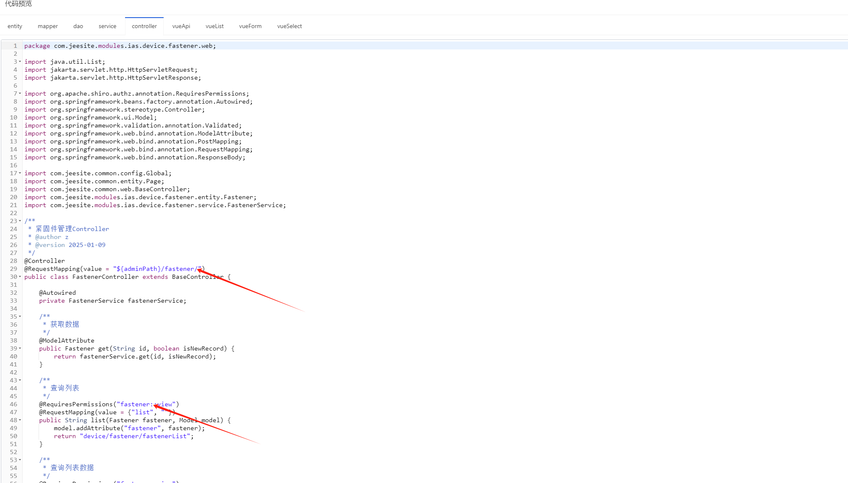Click the FastenerService import line

click(x=155, y=205)
